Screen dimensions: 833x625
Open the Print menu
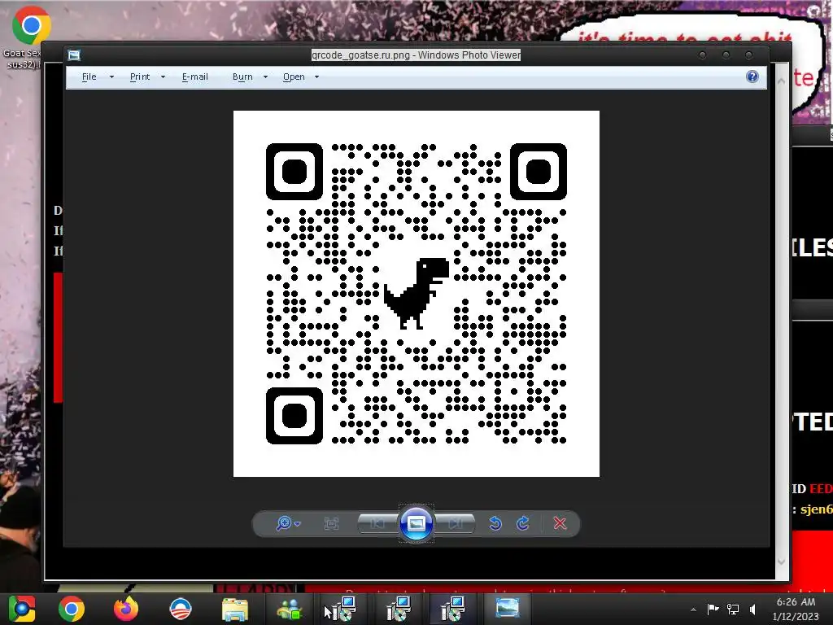point(140,77)
